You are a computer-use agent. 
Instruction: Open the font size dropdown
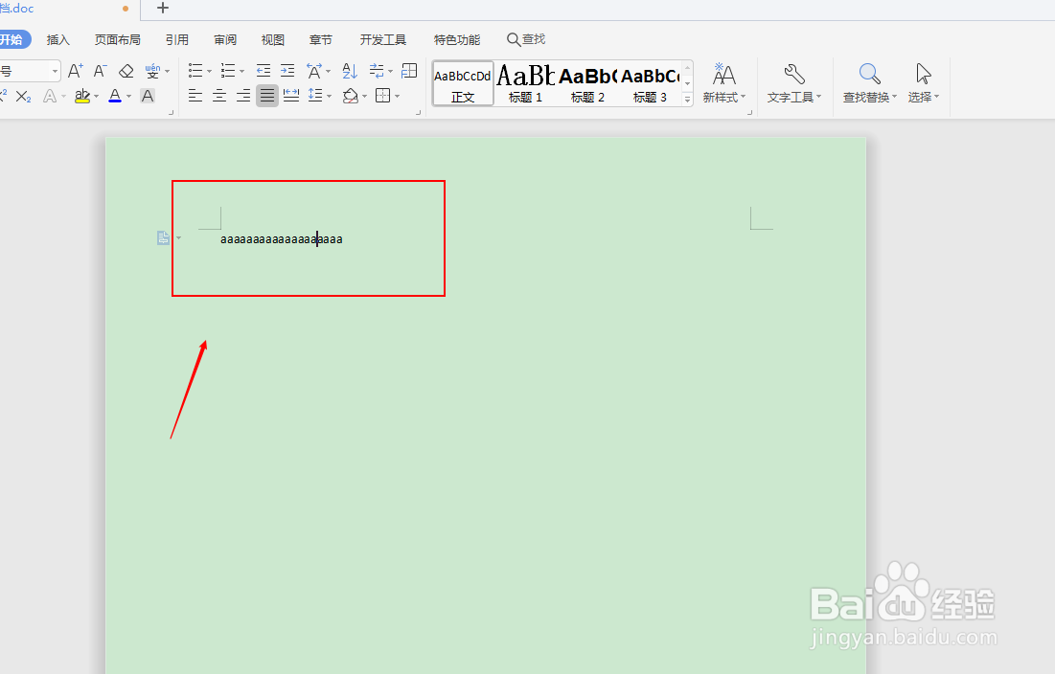coord(56,71)
